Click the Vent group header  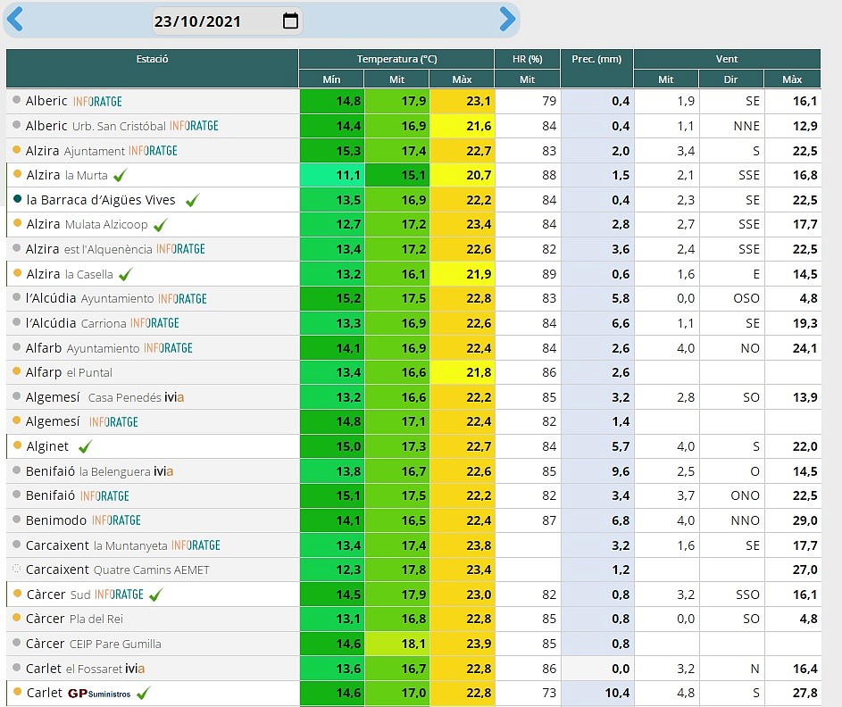[727, 59]
